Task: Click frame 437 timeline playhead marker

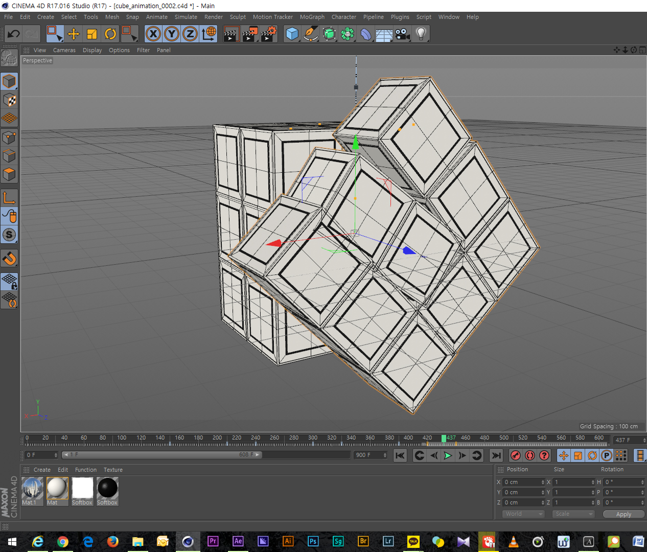Action: 444,438
